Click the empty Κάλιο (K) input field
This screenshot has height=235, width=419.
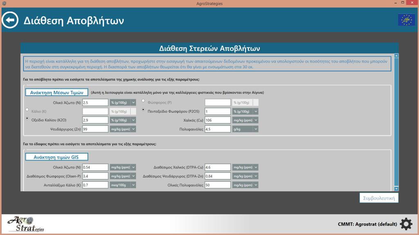point(95,111)
